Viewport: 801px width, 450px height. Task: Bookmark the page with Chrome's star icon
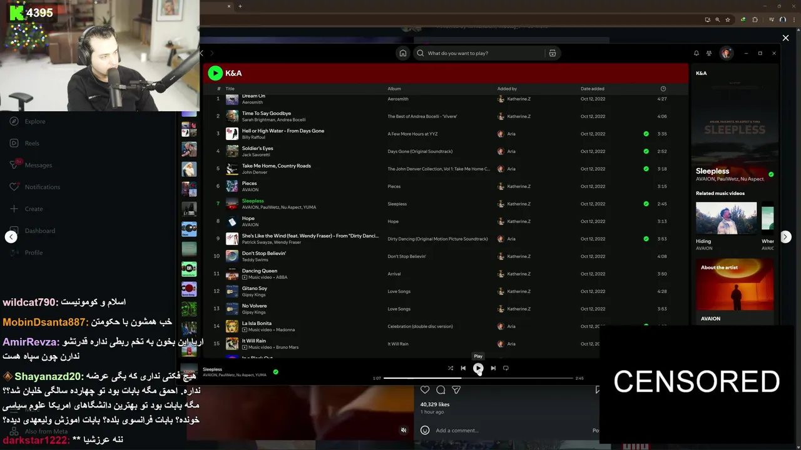[x=728, y=20]
